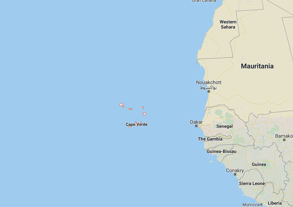This screenshot has width=293, height=207.
Task: Select the Conakry city marker dot
Action: (235, 174)
